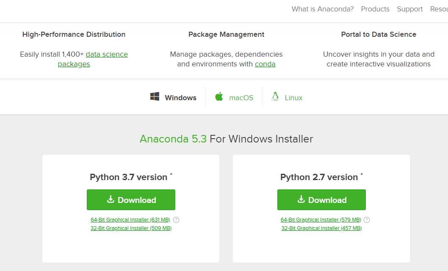The width and height of the screenshot is (448, 271).
Task: Open the Support menu
Action: (410, 9)
